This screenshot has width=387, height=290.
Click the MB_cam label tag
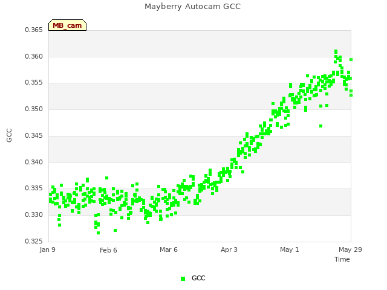pos(67,25)
